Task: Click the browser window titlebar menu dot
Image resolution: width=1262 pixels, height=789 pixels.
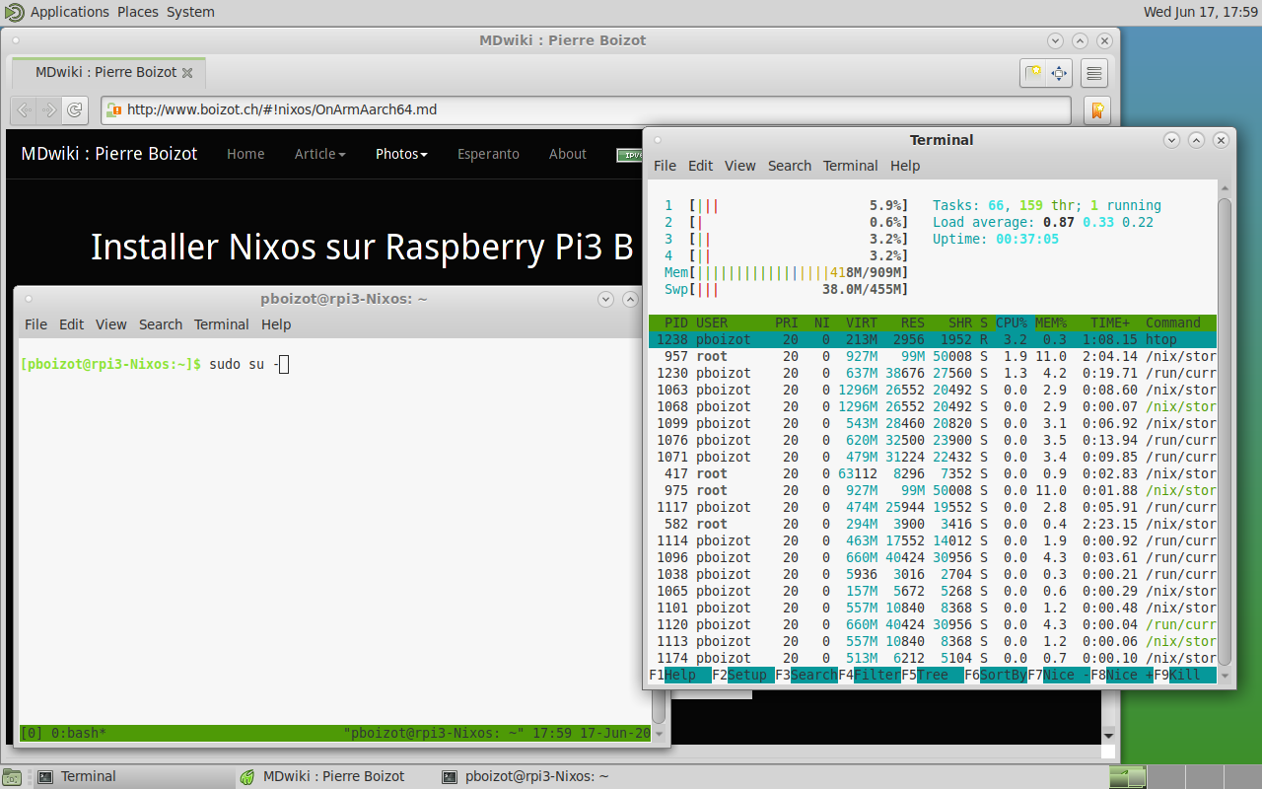Action: [16, 40]
